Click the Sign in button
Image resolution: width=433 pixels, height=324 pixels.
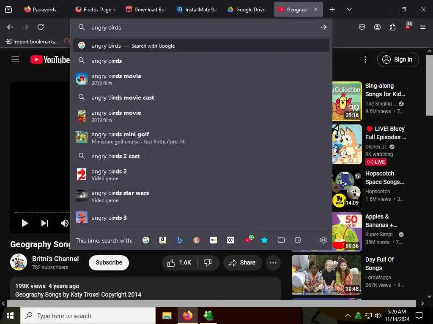(x=398, y=59)
